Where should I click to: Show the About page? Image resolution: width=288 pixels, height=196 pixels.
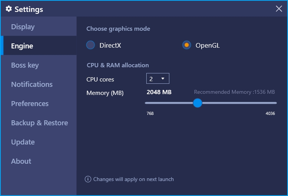[x=39, y=161]
